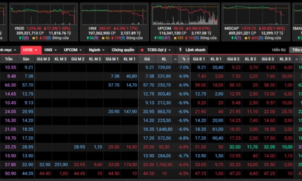Select the row with price 1,648,80 volume
Viewport: 302px width, 181px height.
[164, 129]
